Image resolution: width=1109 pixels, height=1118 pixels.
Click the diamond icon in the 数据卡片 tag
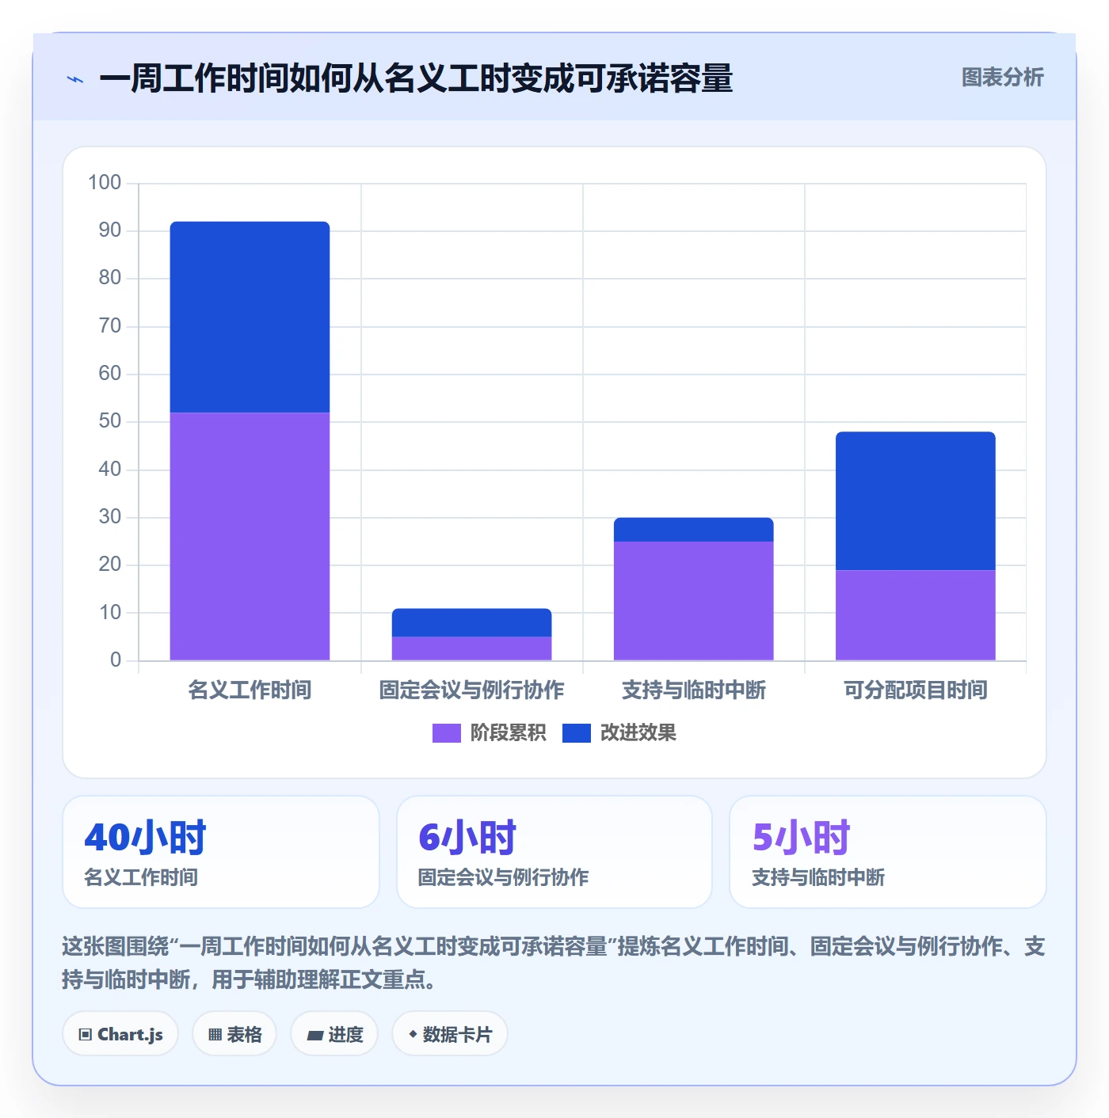tap(413, 1034)
